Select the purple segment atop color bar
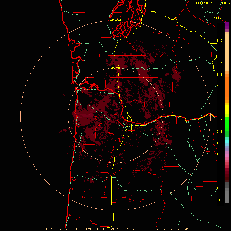 pyautogui.click(x=227, y=26)
